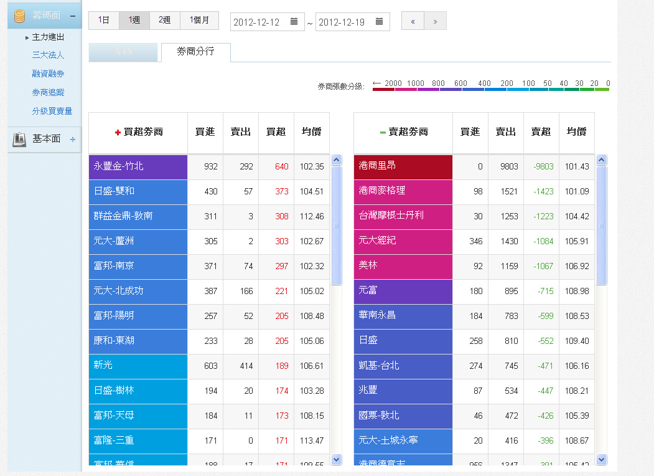Open the 分級買賣量 link

coord(52,111)
